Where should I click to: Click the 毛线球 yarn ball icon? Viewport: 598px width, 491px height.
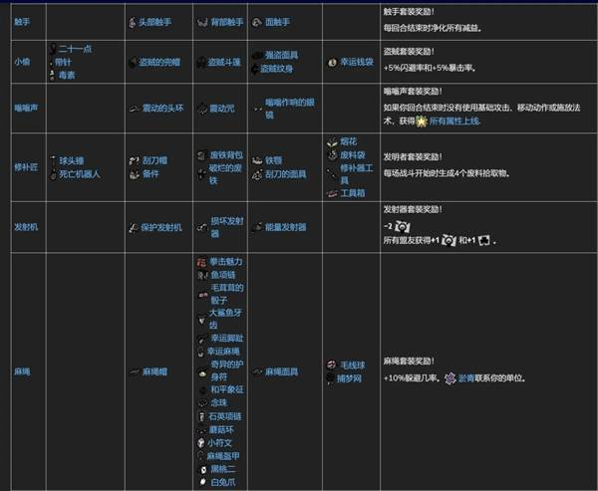coord(331,366)
